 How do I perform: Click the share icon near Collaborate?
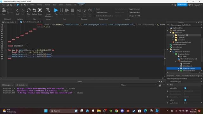(x=193, y=5)
